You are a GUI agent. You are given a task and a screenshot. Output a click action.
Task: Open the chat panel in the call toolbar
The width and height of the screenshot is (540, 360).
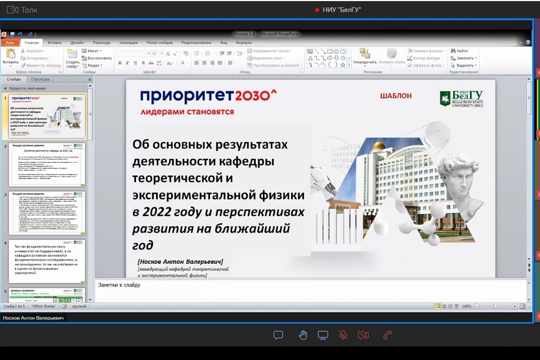278,335
